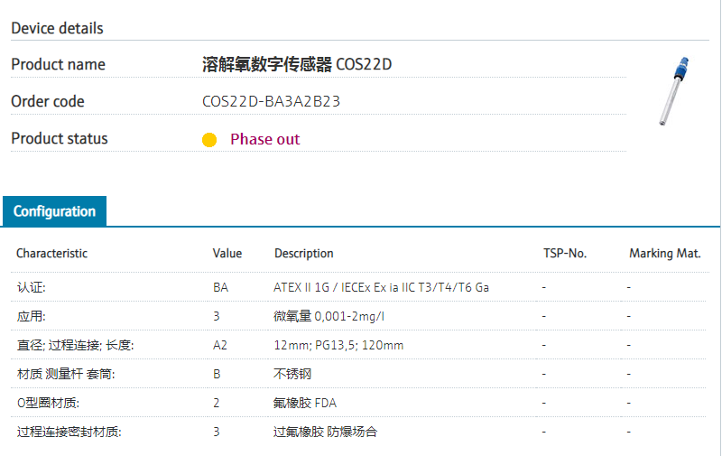Click the Marking Mat. column header

(665, 254)
